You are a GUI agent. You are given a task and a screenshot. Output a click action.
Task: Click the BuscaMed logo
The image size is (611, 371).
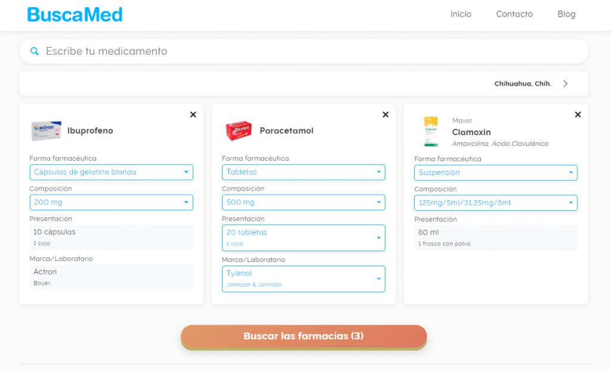tap(75, 15)
